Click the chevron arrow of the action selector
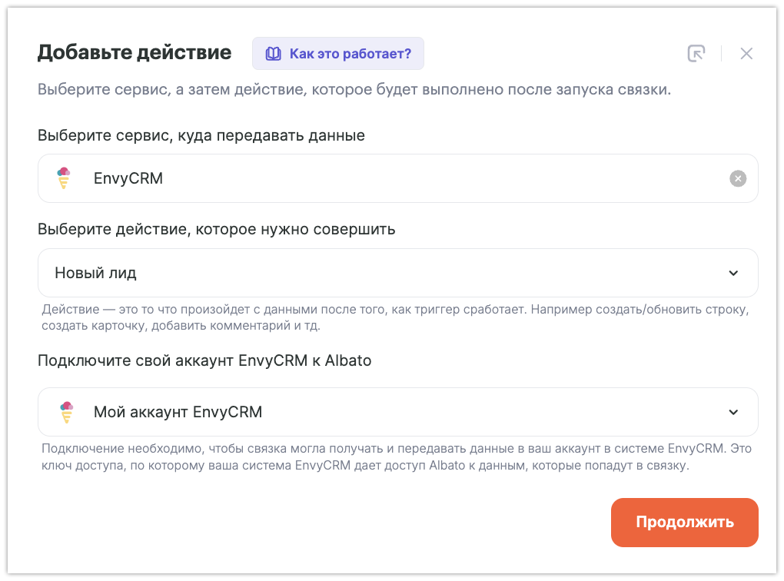This screenshot has height=581, width=784. pos(733,273)
